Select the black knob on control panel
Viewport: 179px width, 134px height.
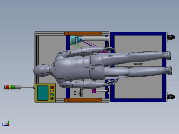click(53, 98)
